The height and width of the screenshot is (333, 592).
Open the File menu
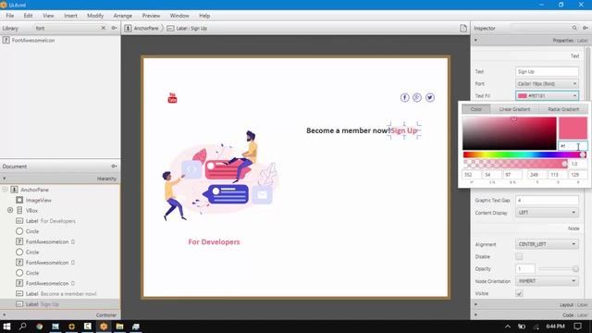[10, 16]
